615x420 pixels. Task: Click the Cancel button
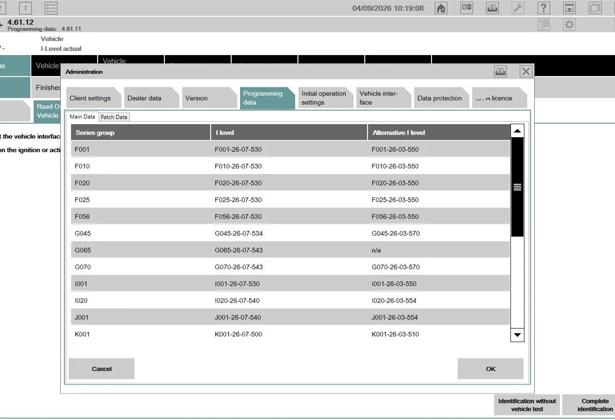(x=101, y=369)
